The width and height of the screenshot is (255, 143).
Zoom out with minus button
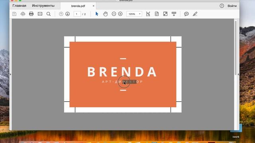tap(114, 14)
